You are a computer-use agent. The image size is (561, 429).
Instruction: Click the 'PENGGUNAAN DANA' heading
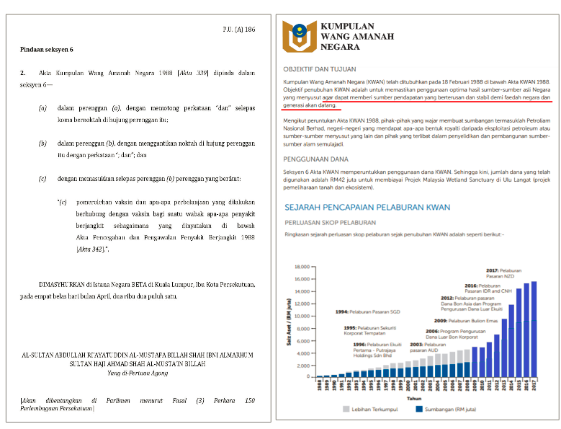315,159
